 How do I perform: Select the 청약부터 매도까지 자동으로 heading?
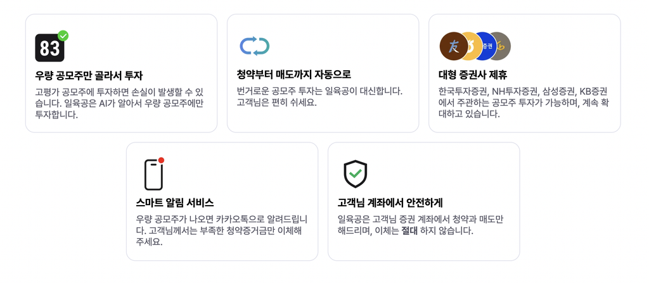pos(294,75)
